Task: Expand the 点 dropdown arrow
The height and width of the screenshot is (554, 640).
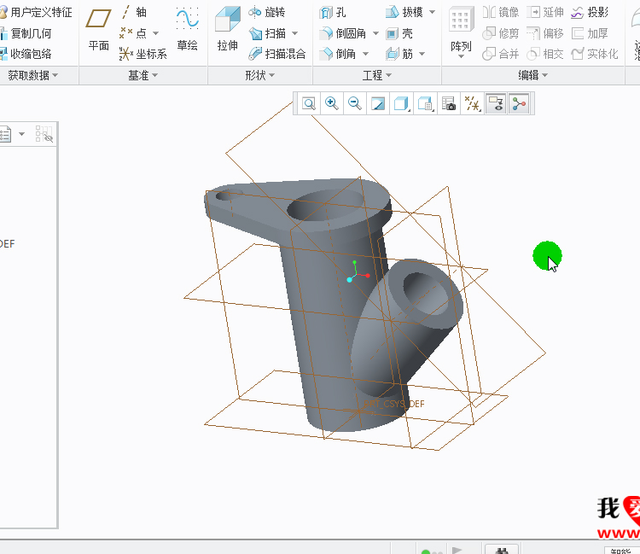Action: point(155,33)
